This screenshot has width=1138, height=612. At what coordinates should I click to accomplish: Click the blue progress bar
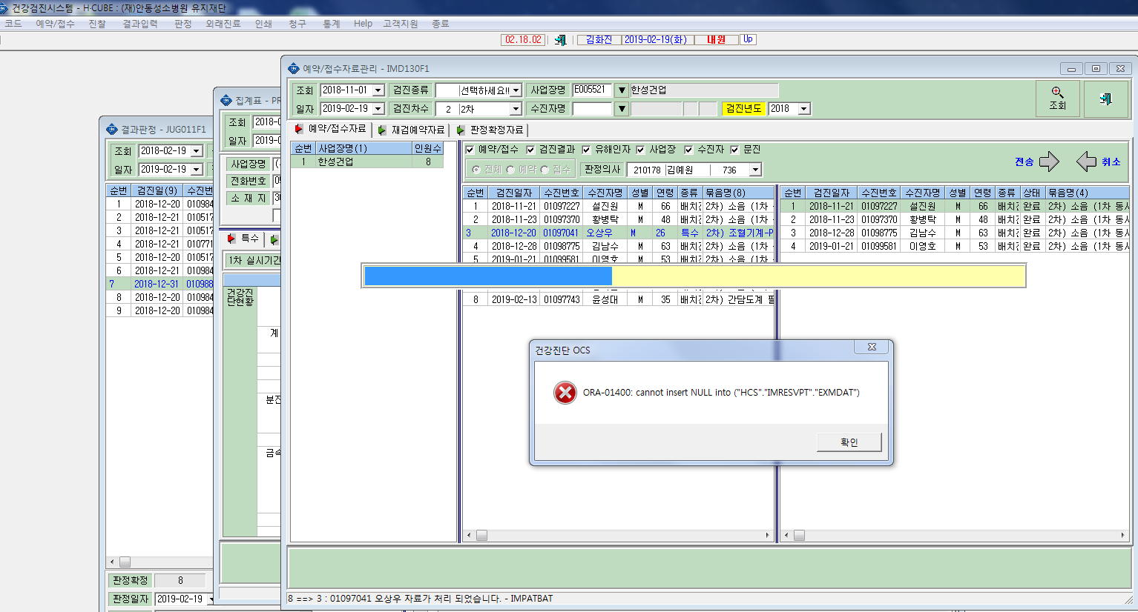(x=488, y=276)
